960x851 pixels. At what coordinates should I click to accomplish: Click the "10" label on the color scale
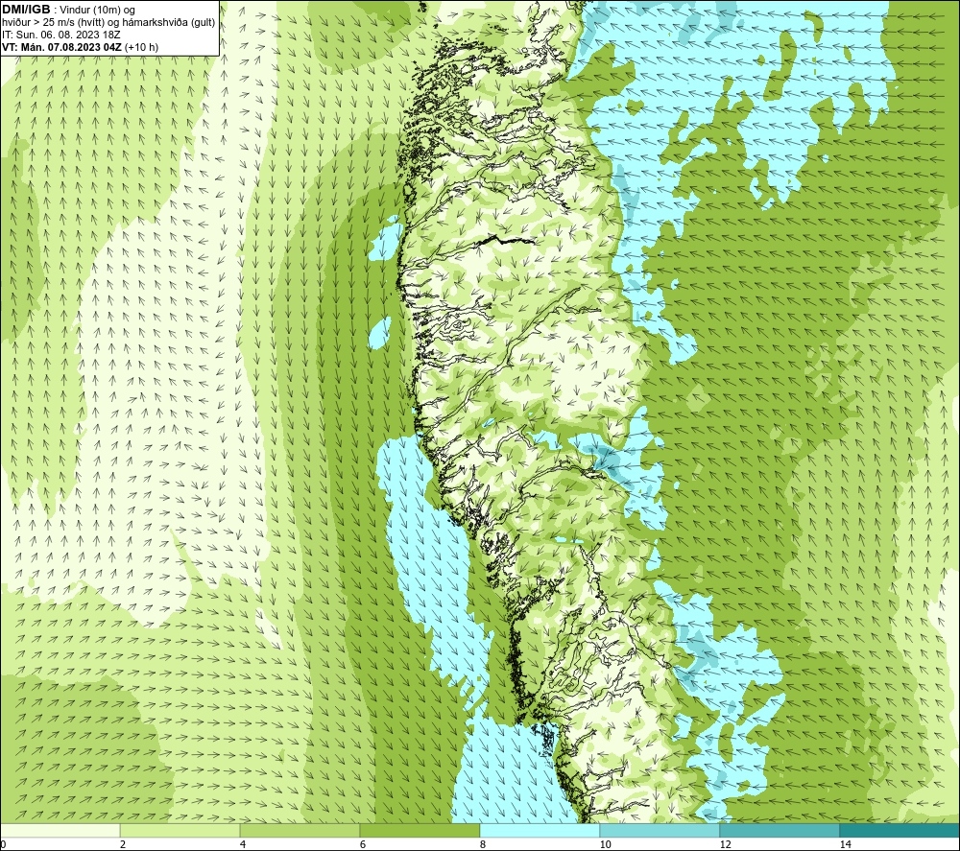coord(606,844)
